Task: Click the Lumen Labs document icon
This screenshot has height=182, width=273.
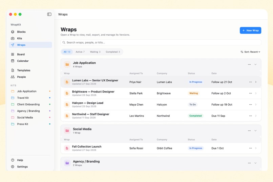Action: click(67, 82)
